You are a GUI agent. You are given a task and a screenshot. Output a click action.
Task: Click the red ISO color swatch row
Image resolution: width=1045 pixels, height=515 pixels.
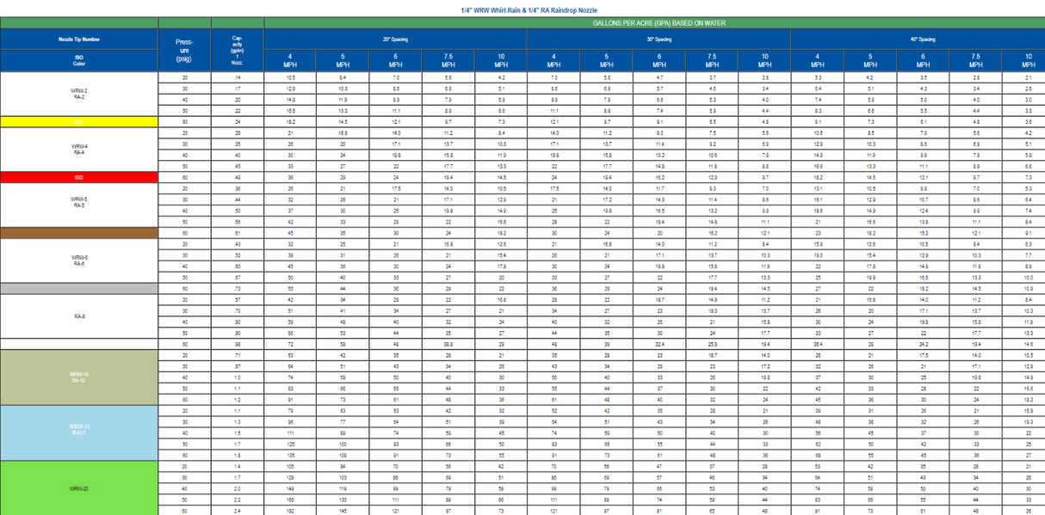[78, 177]
